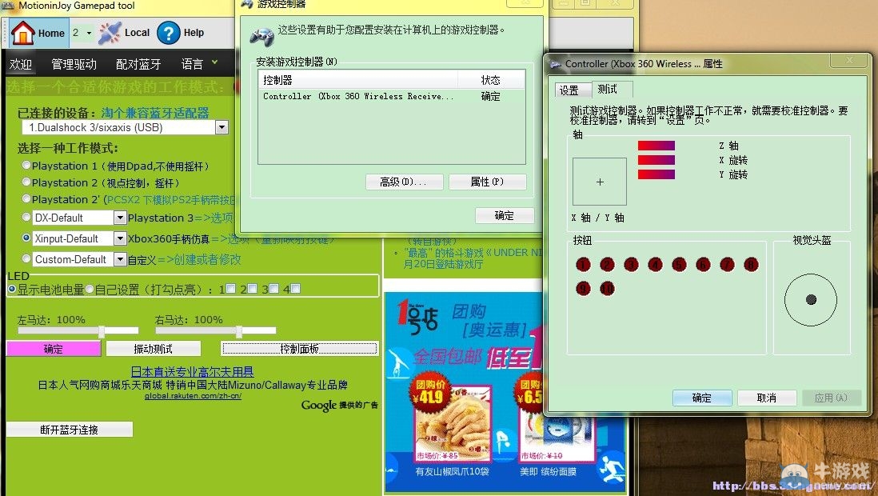Click the gamepad icon in game controllers dialog
Screen dimensions: 878x496
click(261, 37)
